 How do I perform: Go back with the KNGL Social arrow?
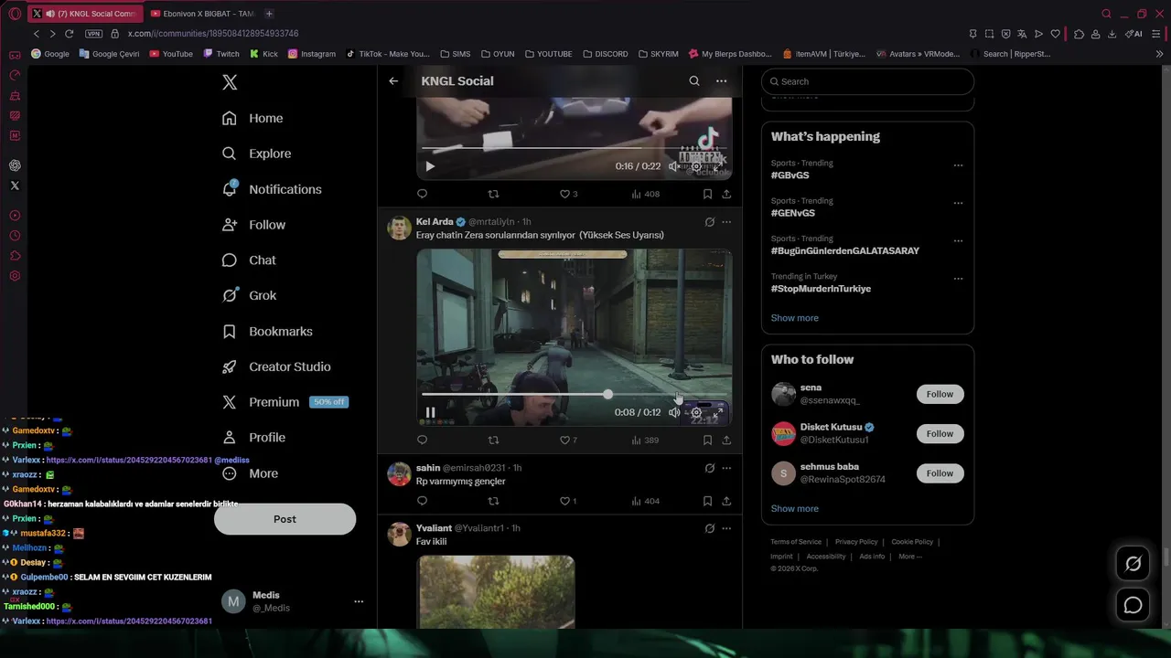(x=393, y=81)
